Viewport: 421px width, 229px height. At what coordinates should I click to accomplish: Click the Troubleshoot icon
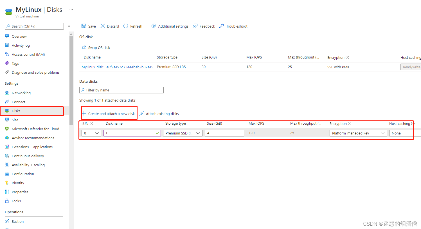[x=222, y=26]
